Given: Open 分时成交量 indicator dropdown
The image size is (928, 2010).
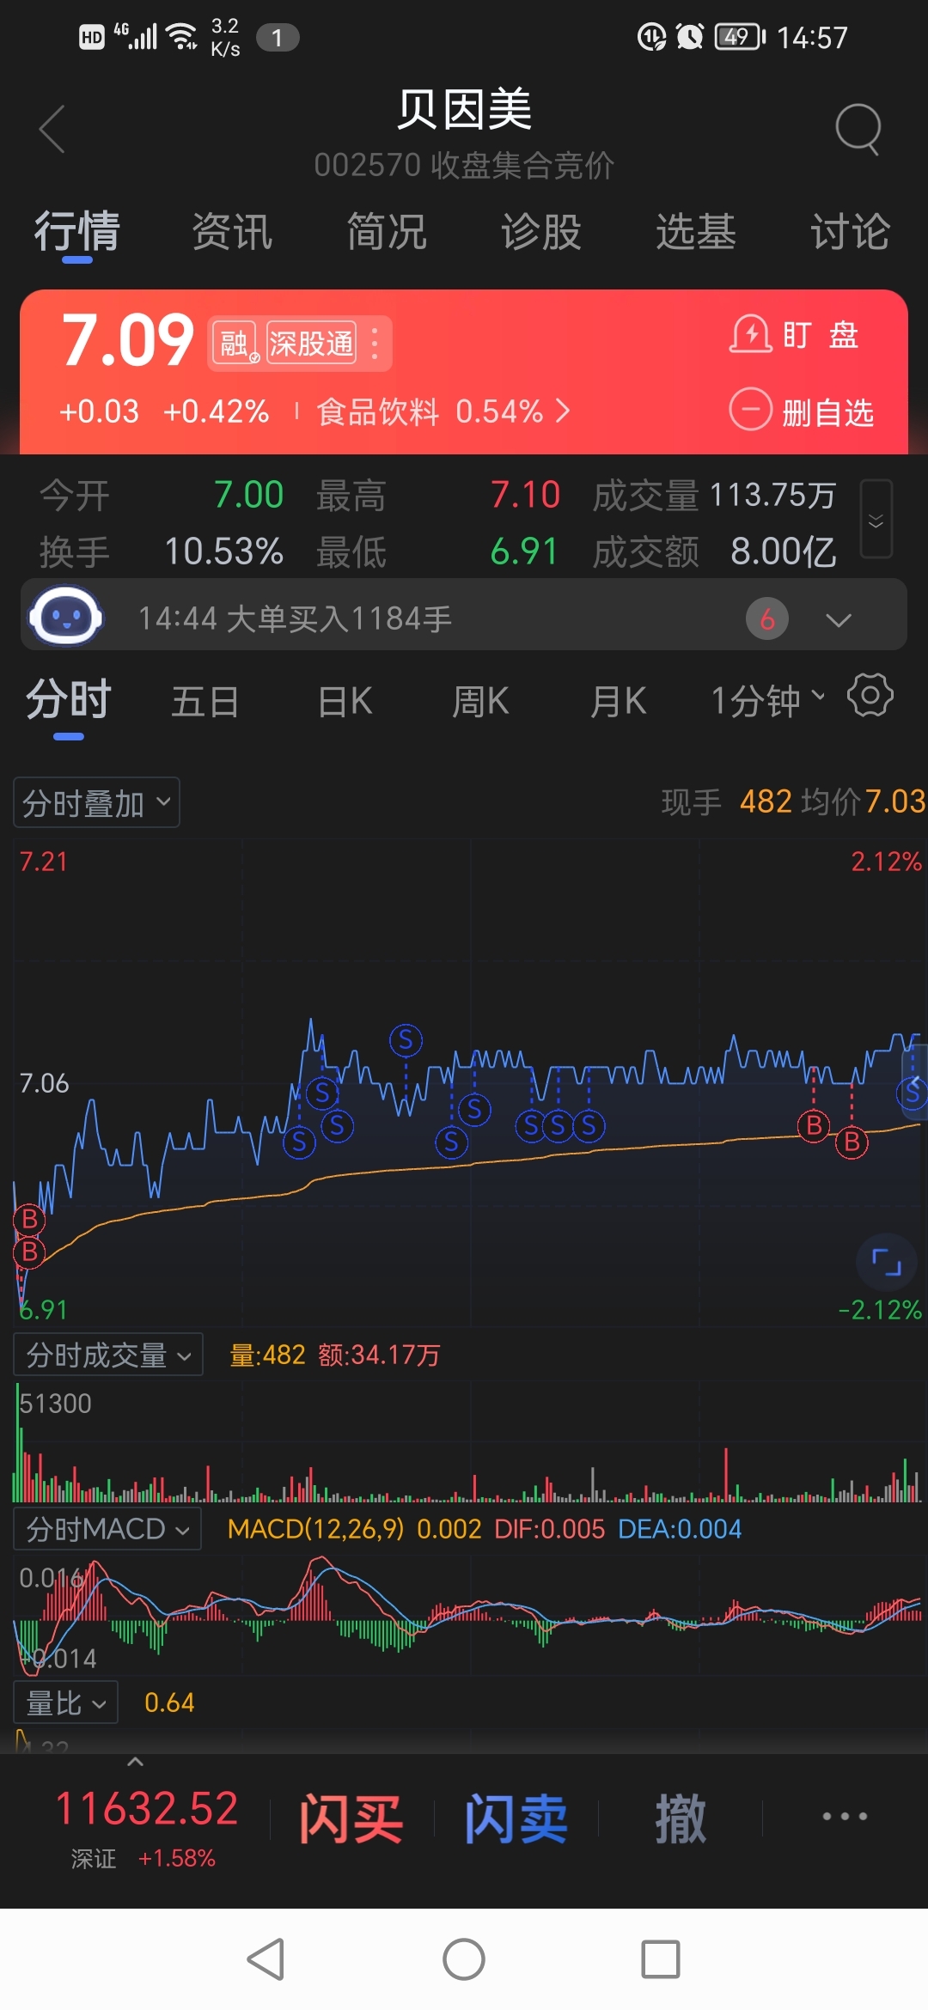Looking at the screenshot, I should (108, 1355).
